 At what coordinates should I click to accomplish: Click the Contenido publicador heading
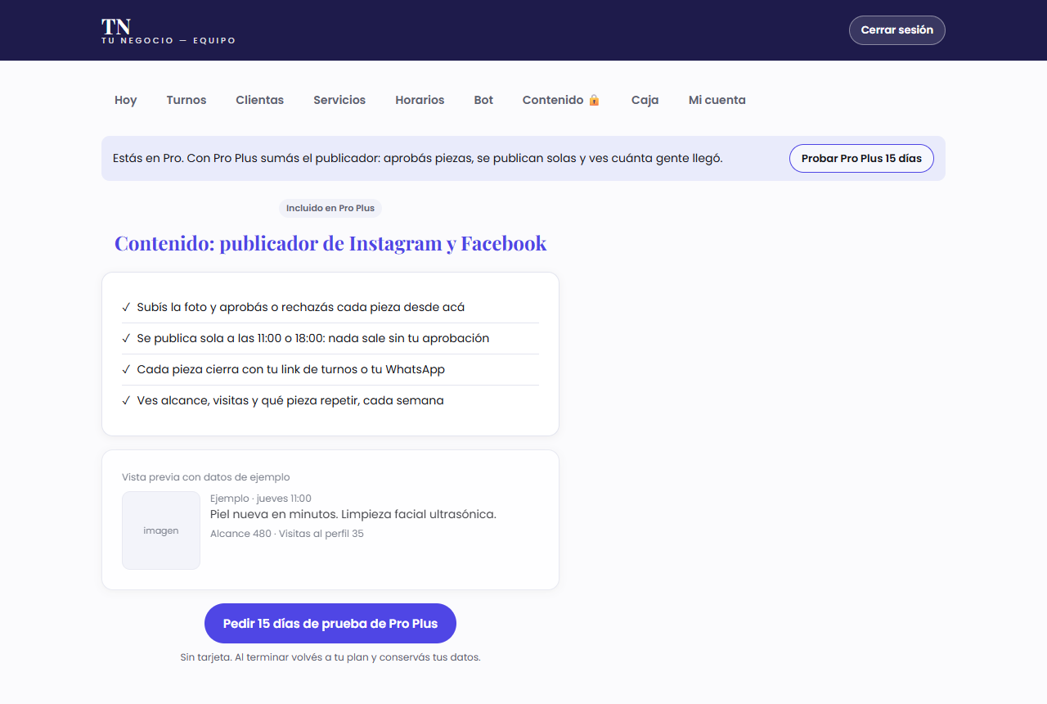click(330, 243)
